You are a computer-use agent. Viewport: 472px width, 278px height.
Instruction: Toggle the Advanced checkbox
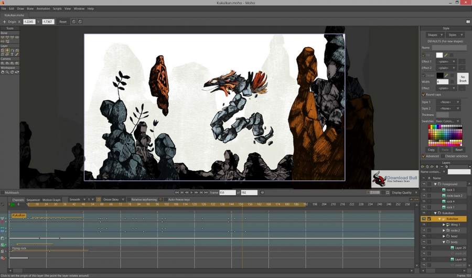click(x=424, y=156)
